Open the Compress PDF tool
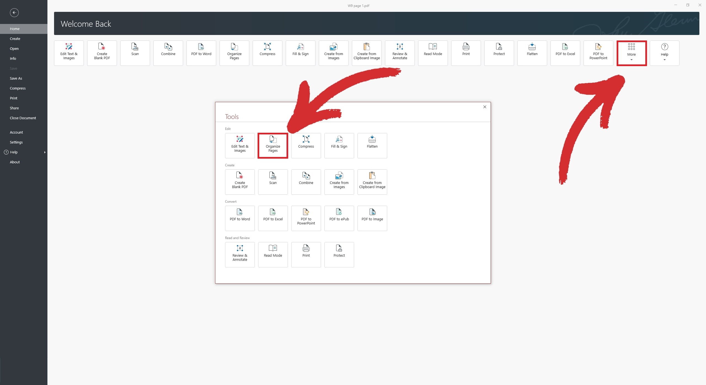This screenshot has width=706, height=385. [x=306, y=145]
